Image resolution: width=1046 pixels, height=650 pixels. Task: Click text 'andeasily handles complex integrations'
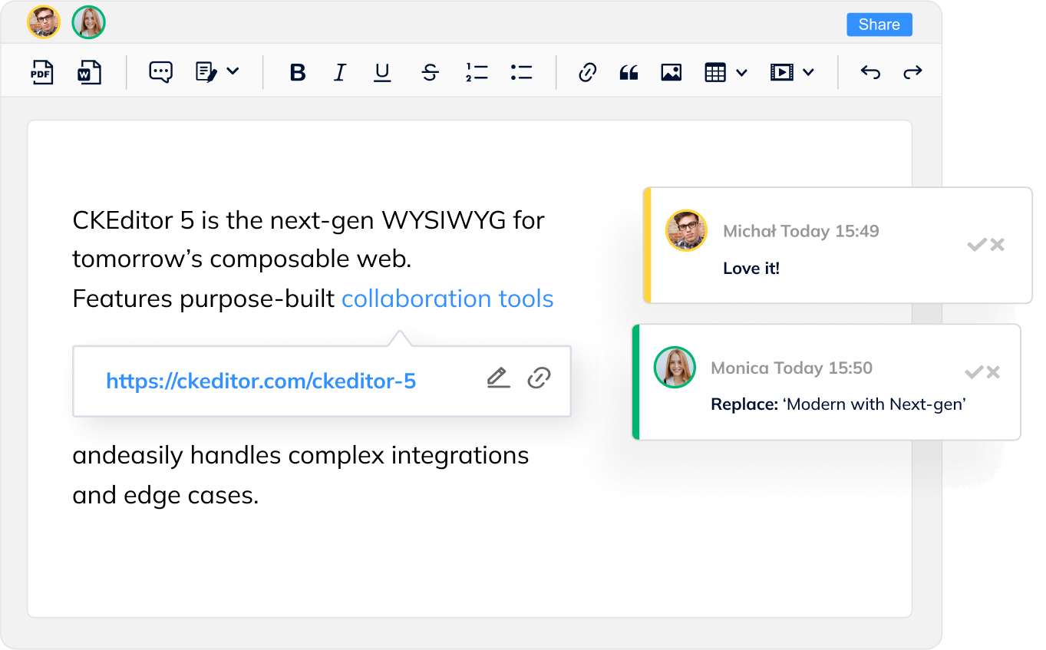pyautogui.click(x=301, y=455)
